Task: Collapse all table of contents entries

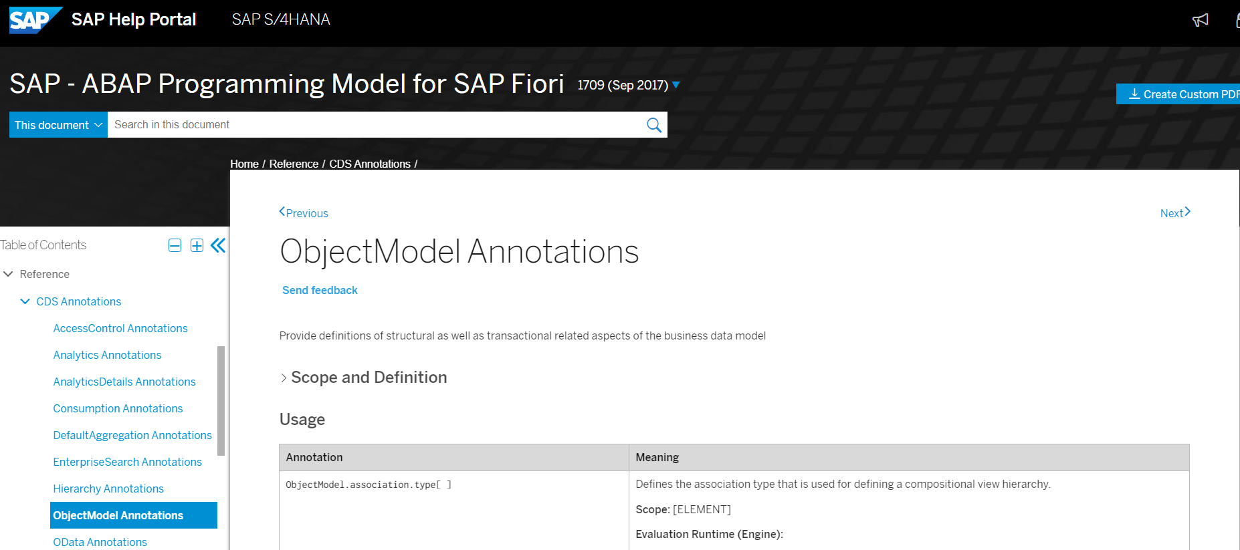Action: pyautogui.click(x=175, y=245)
